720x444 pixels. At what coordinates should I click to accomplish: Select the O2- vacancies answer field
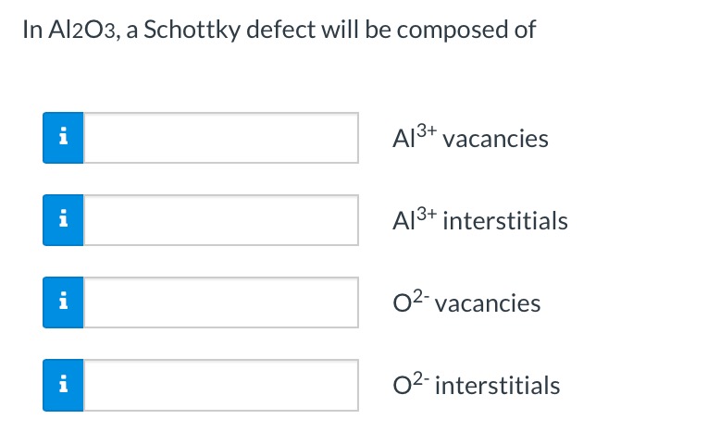pos(221,302)
